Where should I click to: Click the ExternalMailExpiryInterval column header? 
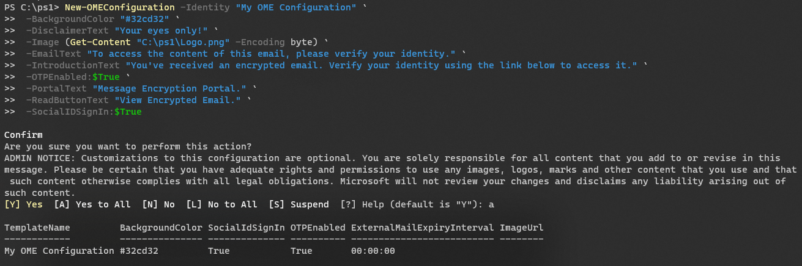(422, 228)
